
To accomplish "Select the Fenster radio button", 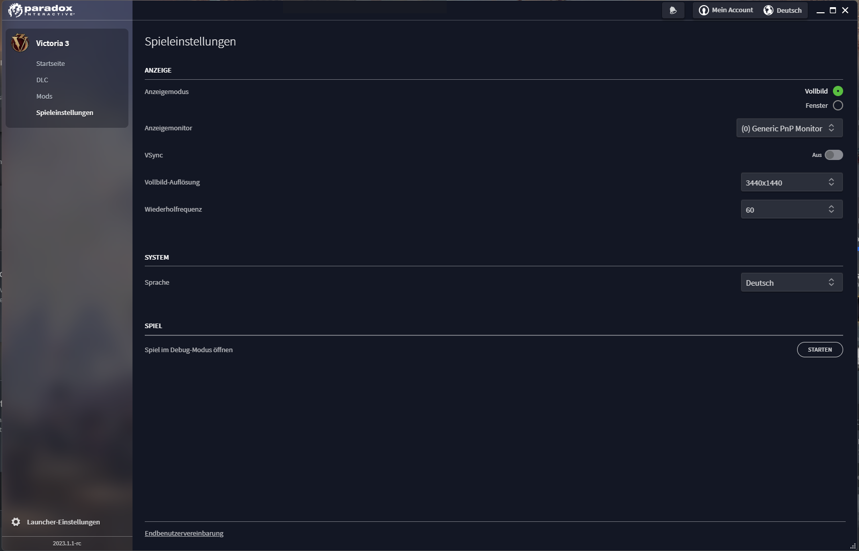I will point(838,105).
